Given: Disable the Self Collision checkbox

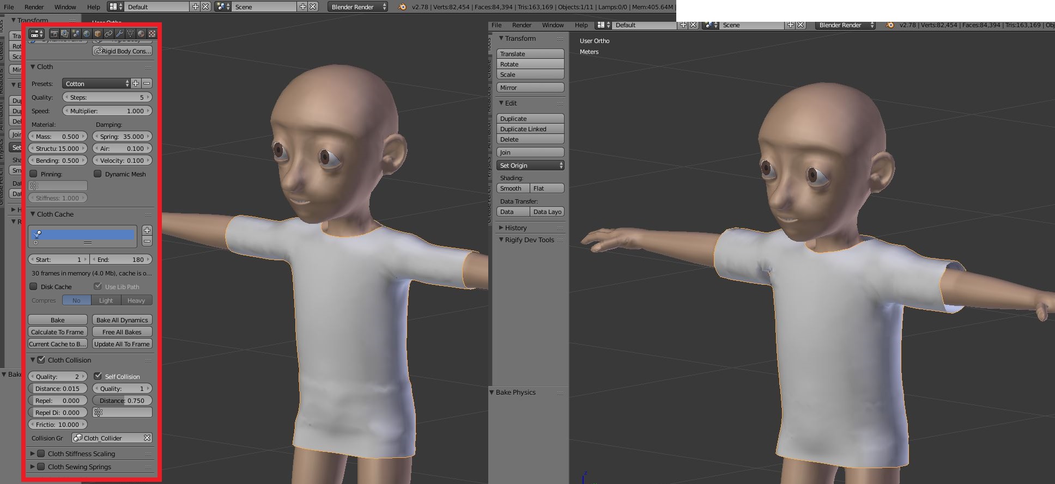Looking at the screenshot, I should coord(98,376).
